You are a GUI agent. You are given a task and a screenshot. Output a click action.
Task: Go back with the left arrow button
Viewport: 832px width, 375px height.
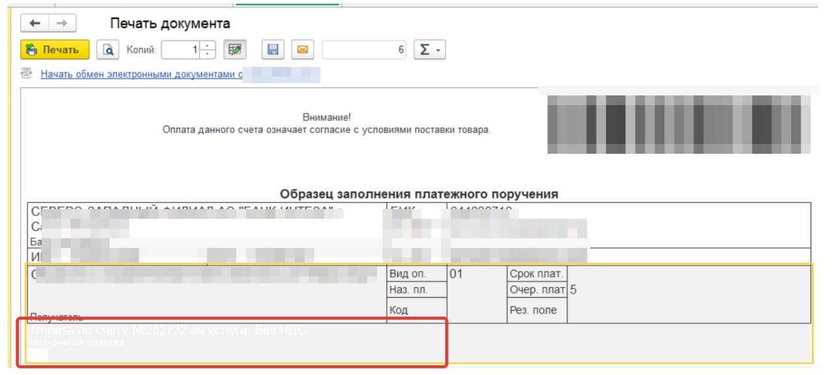[35, 23]
